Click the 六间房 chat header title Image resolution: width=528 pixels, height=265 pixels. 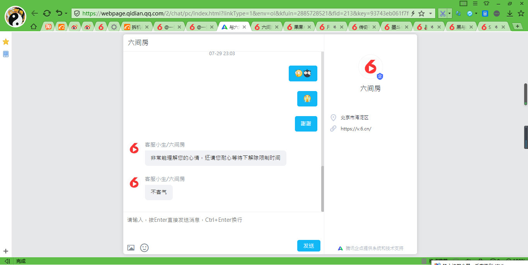tap(138, 43)
